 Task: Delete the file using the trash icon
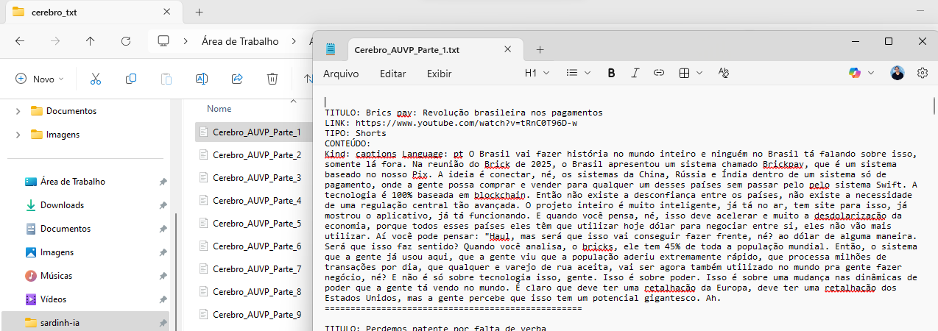pos(272,79)
